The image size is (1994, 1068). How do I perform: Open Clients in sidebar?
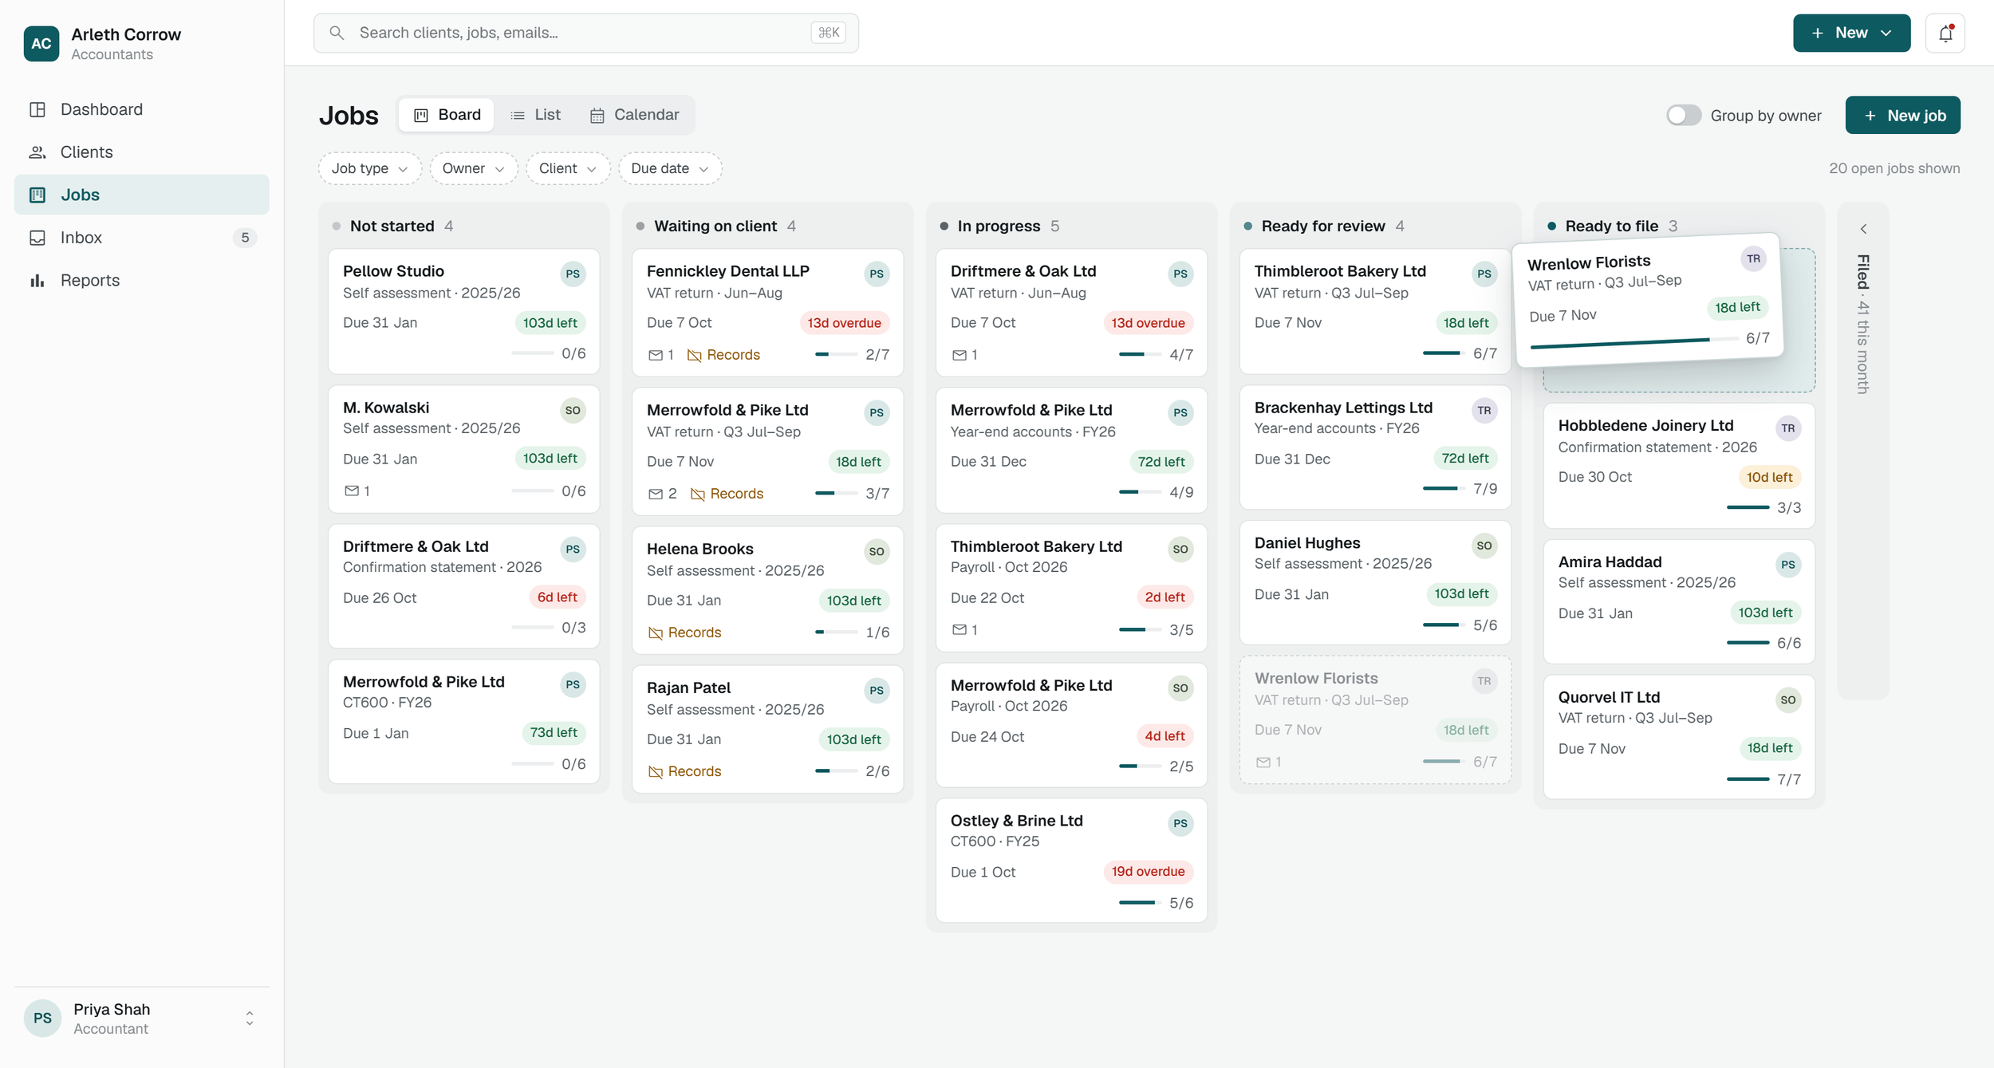point(142,152)
